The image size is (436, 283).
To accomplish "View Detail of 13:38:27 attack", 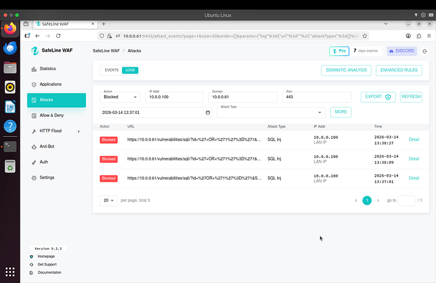I will click(x=414, y=140).
